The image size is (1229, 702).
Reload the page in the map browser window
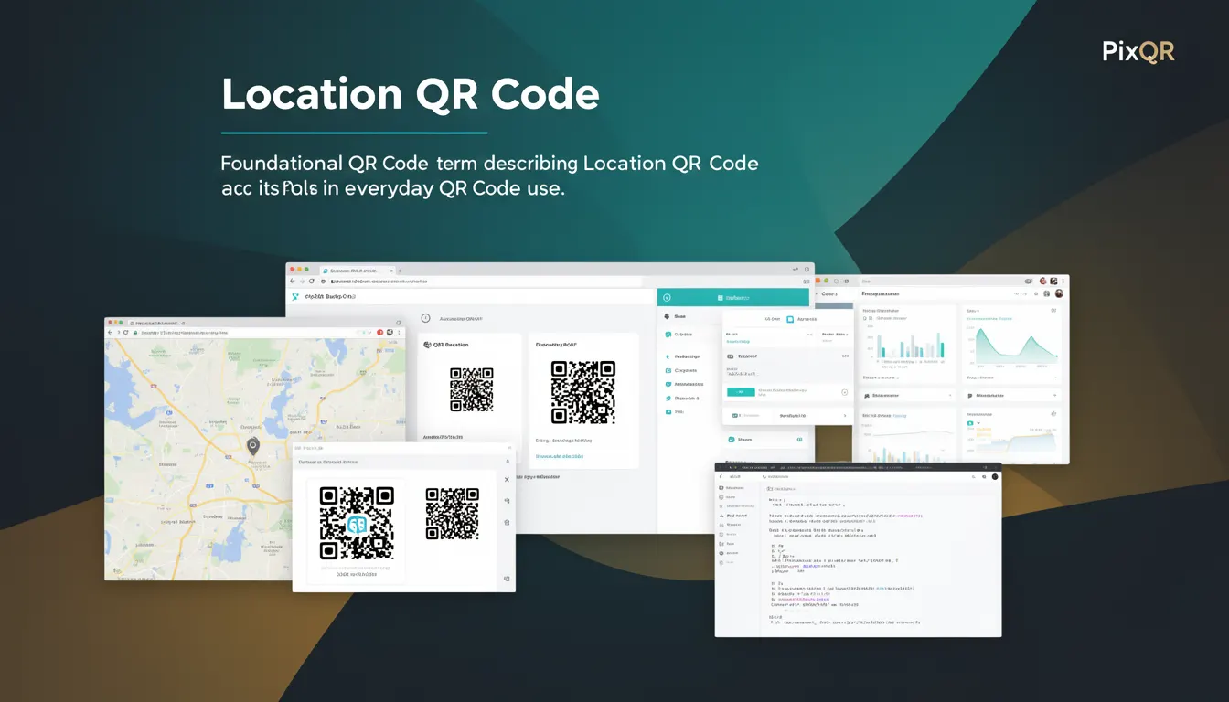pos(125,332)
